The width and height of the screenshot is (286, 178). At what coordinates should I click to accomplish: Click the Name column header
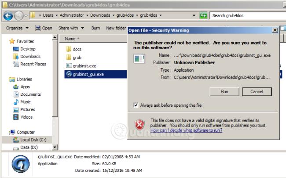70,39
